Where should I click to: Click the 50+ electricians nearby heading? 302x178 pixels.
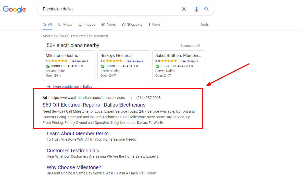(x=73, y=45)
